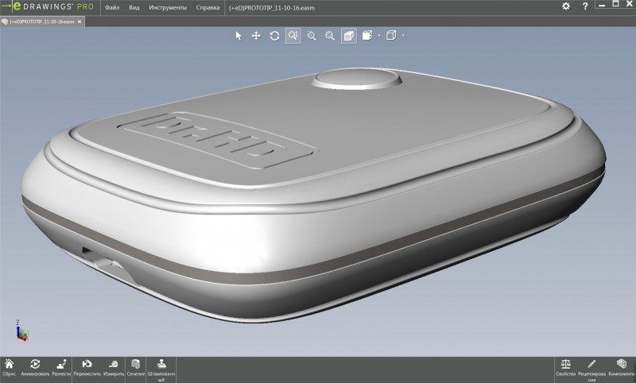Open the Справка menu
Image resolution: width=636 pixels, height=383 pixels.
pyautogui.click(x=207, y=8)
